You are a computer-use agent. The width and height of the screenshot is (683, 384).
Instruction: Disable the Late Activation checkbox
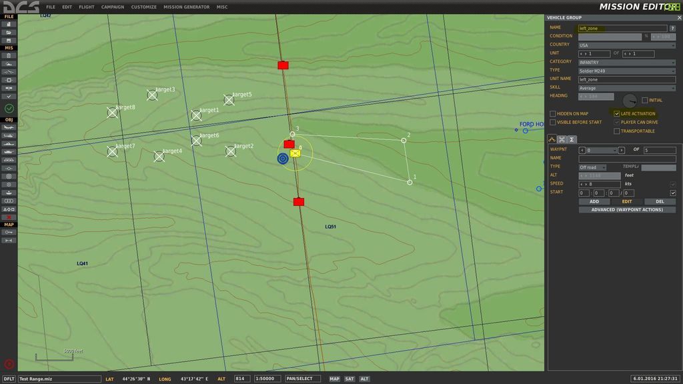coord(617,114)
